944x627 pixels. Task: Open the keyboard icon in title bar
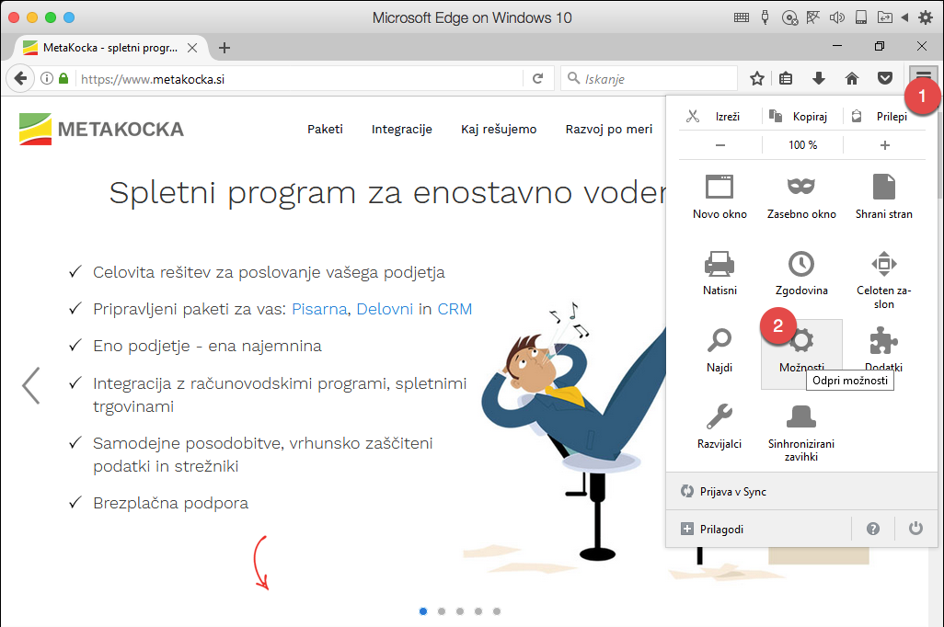pyautogui.click(x=742, y=17)
